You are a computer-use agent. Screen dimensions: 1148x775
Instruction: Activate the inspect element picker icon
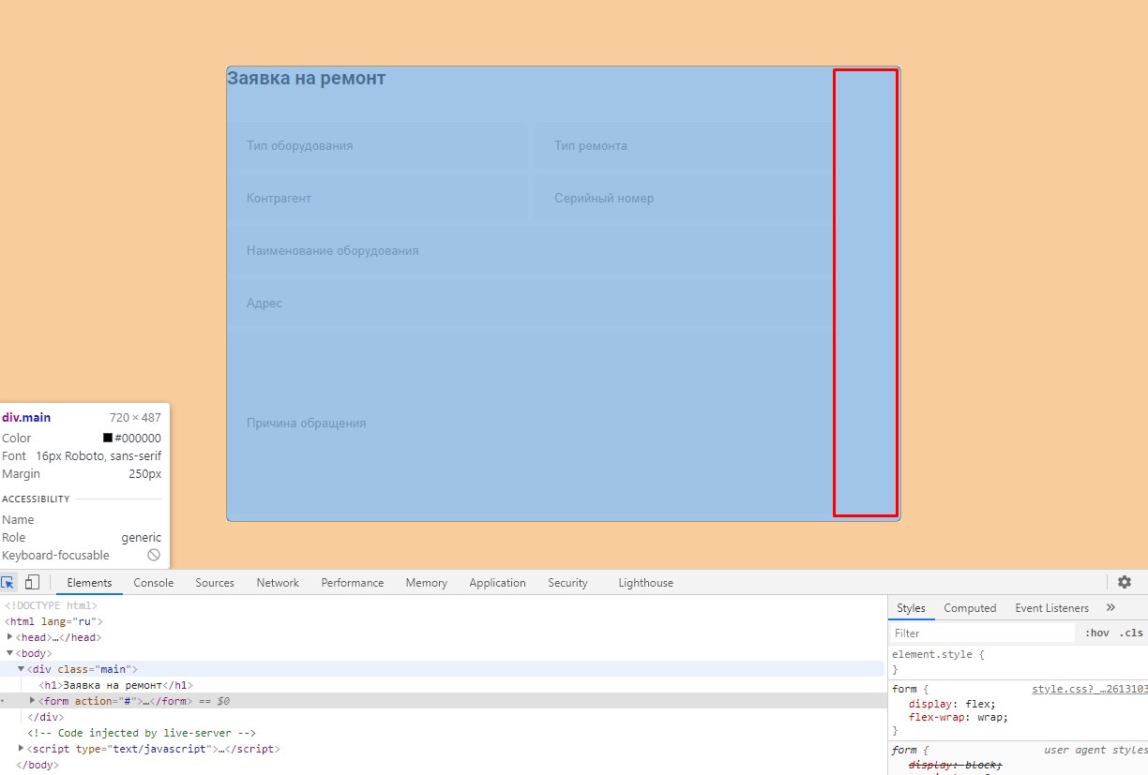[8, 582]
